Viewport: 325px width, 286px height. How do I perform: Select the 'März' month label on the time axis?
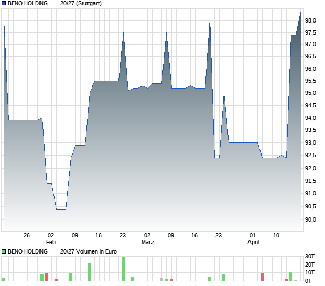pyautogui.click(x=148, y=243)
